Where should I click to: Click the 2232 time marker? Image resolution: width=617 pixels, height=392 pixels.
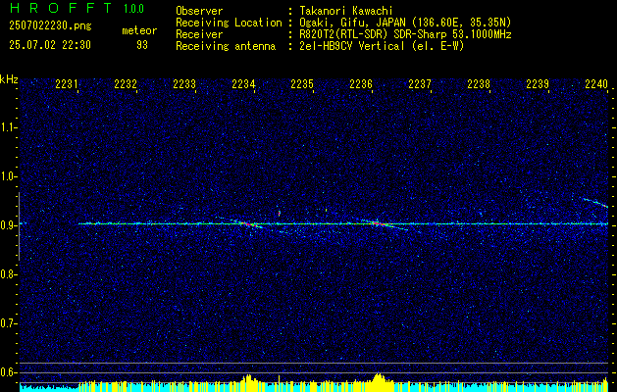(126, 83)
